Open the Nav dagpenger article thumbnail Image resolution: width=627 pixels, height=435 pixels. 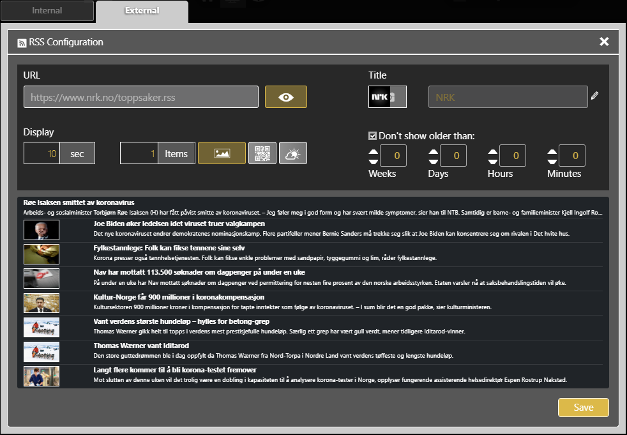pos(42,279)
